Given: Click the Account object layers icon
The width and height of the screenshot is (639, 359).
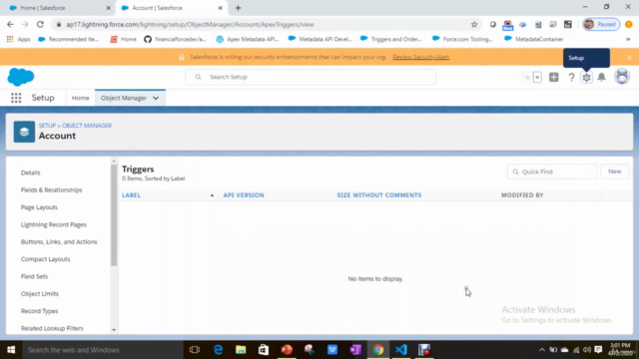Looking at the screenshot, I should point(24,132).
